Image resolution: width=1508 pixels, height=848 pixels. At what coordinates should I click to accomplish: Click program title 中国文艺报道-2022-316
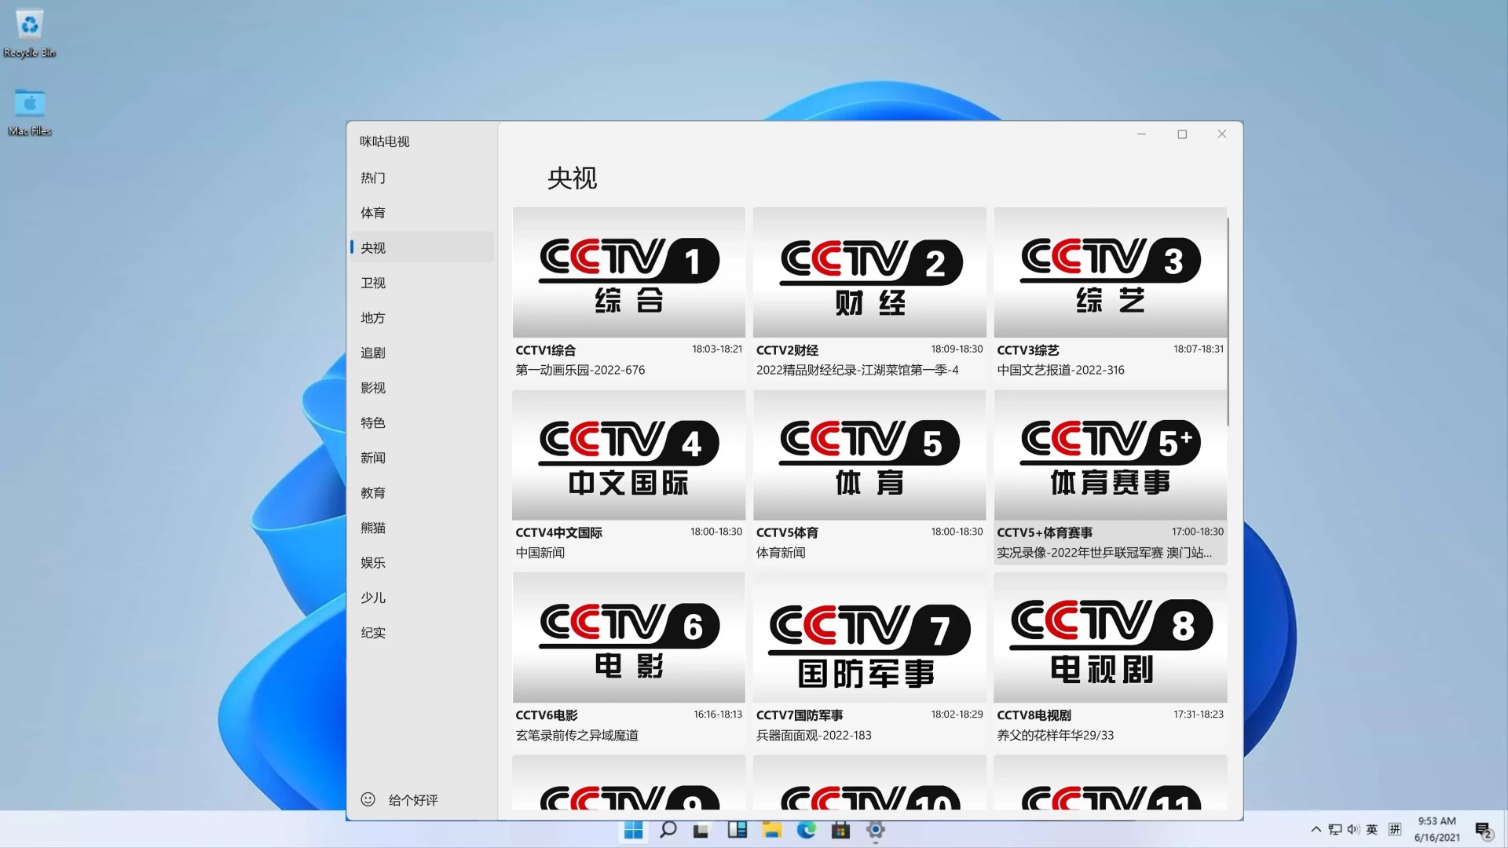[x=1060, y=370]
